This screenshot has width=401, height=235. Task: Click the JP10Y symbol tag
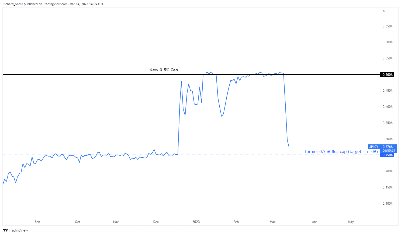(x=374, y=147)
